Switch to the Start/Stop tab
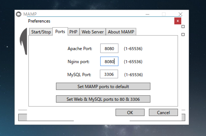This screenshot has height=136, width=206. tap(41, 32)
